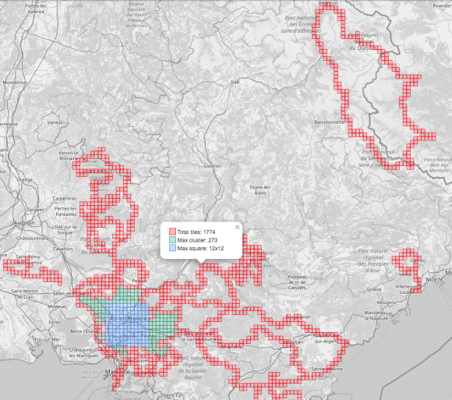The height and width of the screenshot is (400, 452).
Task: Click the blue Max square swatch
Action: [x=172, y=248]
